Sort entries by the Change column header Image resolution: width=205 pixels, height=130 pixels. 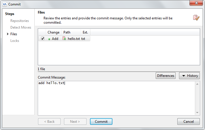[x=53, y=32]
